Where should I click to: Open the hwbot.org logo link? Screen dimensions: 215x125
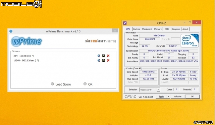(x=101, y=41)
